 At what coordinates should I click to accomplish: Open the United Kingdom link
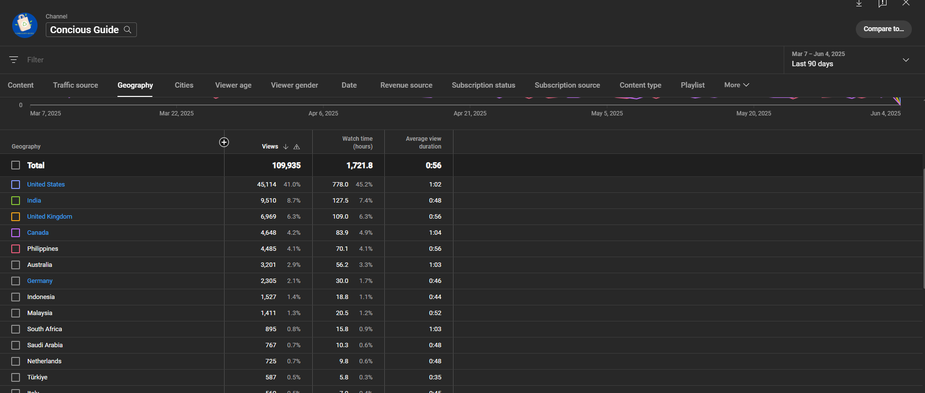[x=50, y=217]
